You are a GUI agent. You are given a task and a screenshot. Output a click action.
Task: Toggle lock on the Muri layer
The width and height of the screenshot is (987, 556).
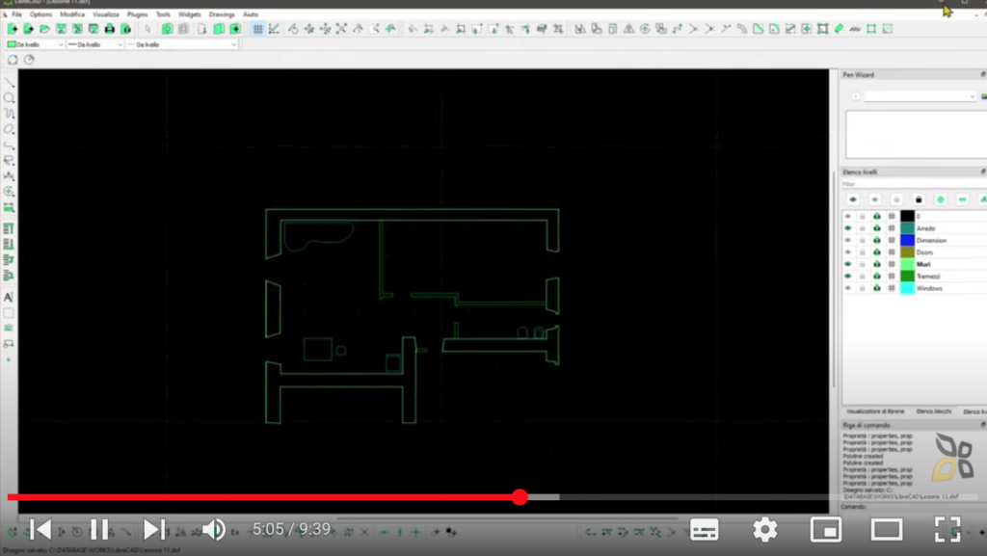(863, 264)
